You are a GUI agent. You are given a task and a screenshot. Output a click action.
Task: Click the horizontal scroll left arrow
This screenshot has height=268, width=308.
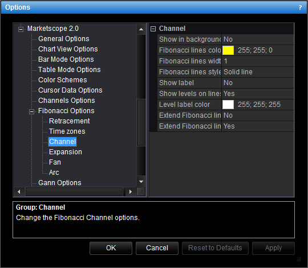pyautogui.click(x=19, y=191)
